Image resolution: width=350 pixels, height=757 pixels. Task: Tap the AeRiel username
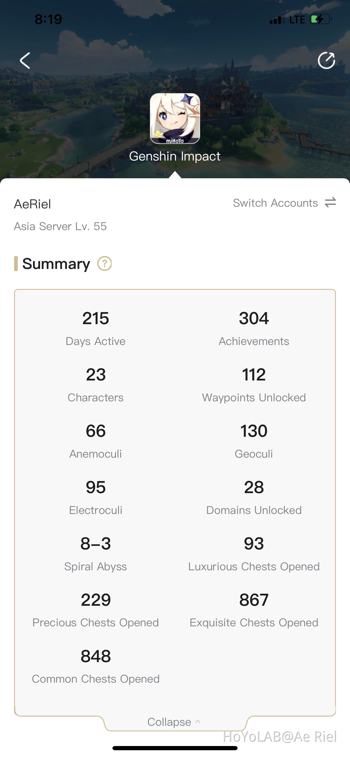32,204
